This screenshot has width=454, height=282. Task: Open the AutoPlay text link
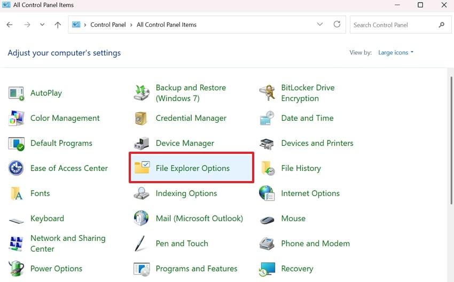(x=46, y=93)
